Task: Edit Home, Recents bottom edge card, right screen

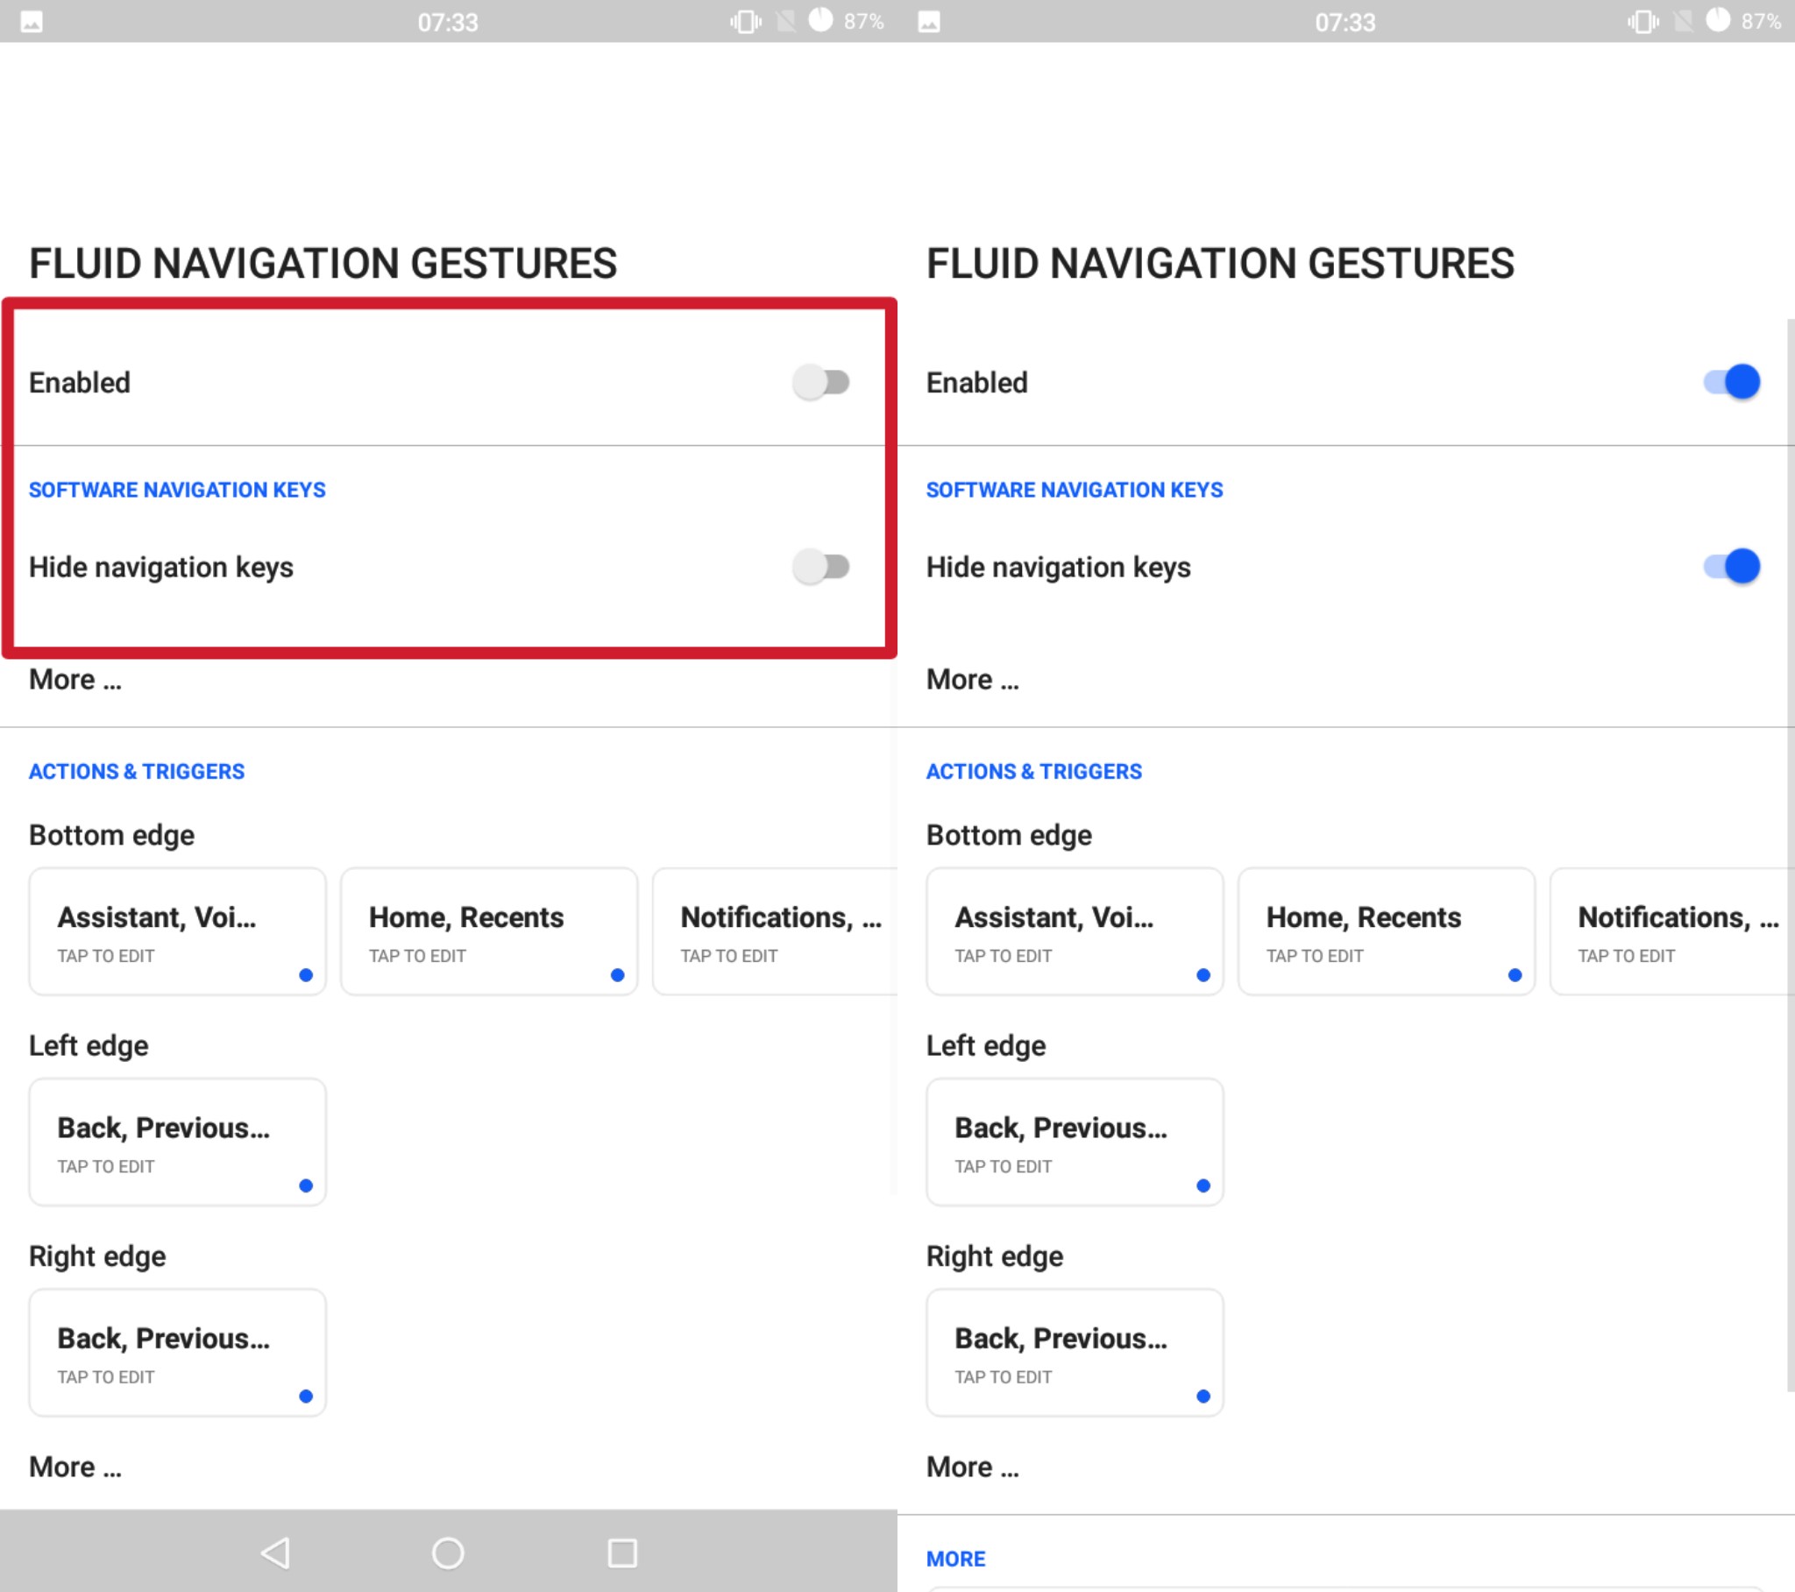Action: pos(1387,931)
